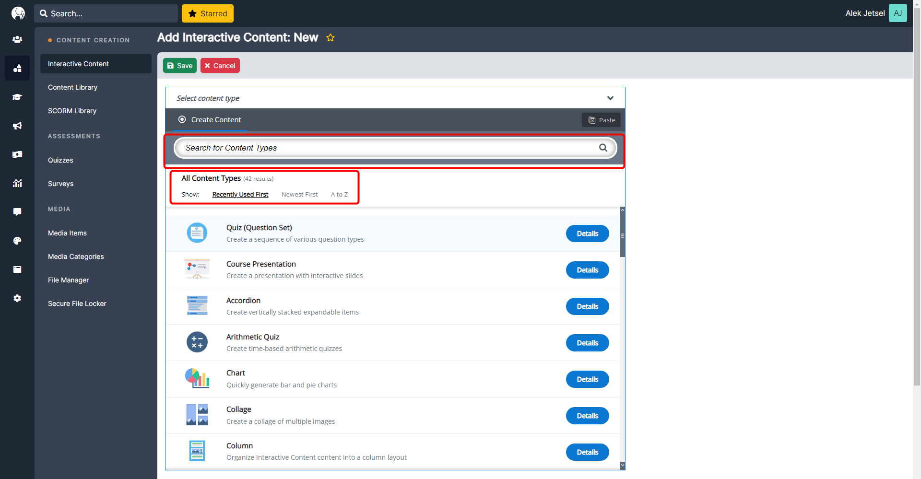Image resolution: width=921 pixels, height=479 pixels.
Task: Sort by Recently Used First
Action: (x=240, y=194)
